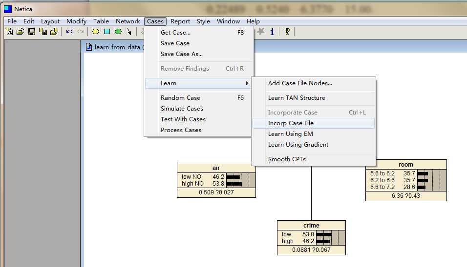467x267 pixels.
Task: Choose Process Cases entry
Action: [x=199, y=130]
